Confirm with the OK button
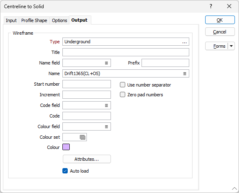The image size is (239, 193). [220, 20]
